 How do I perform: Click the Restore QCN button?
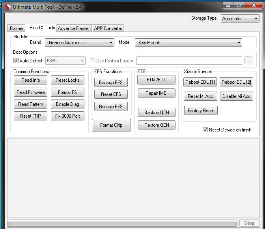(x=157, y=125)
